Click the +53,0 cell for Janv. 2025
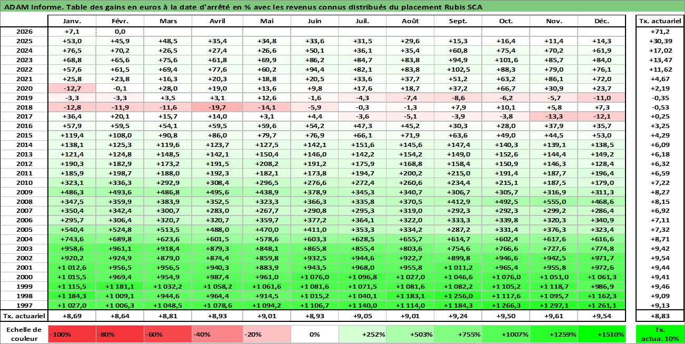The height and width of the screenshot is (344, 685). 72,41
